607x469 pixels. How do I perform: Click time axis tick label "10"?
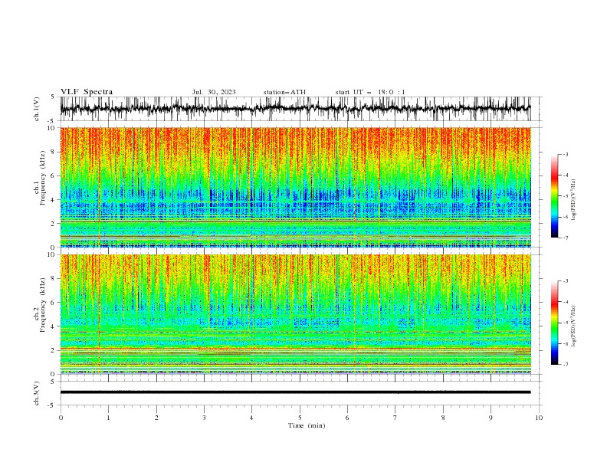[539, 418]
